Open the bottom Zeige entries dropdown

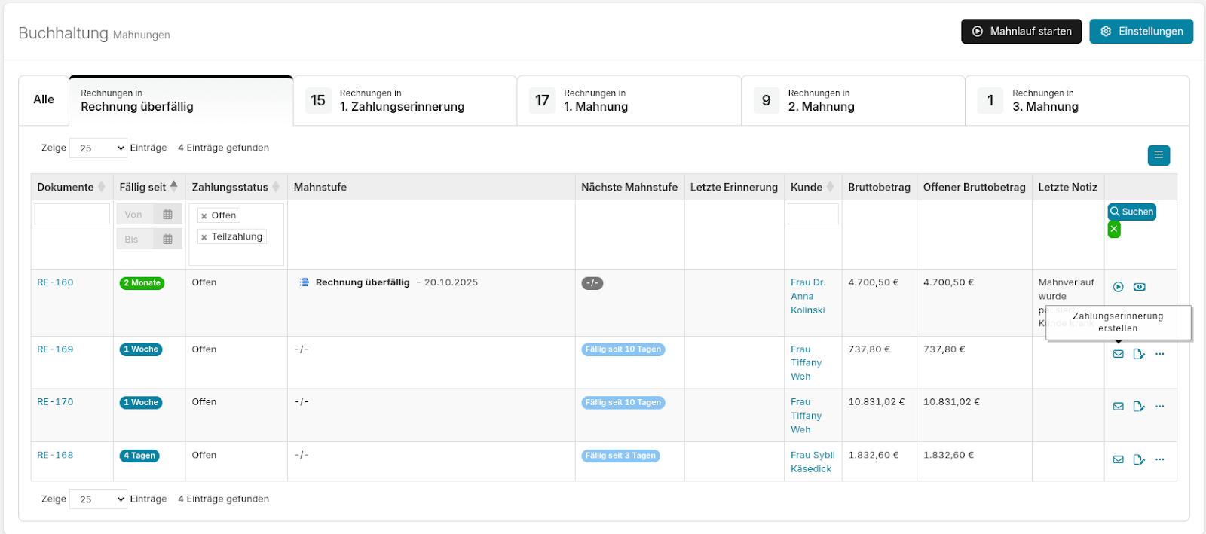pos(98,499)
